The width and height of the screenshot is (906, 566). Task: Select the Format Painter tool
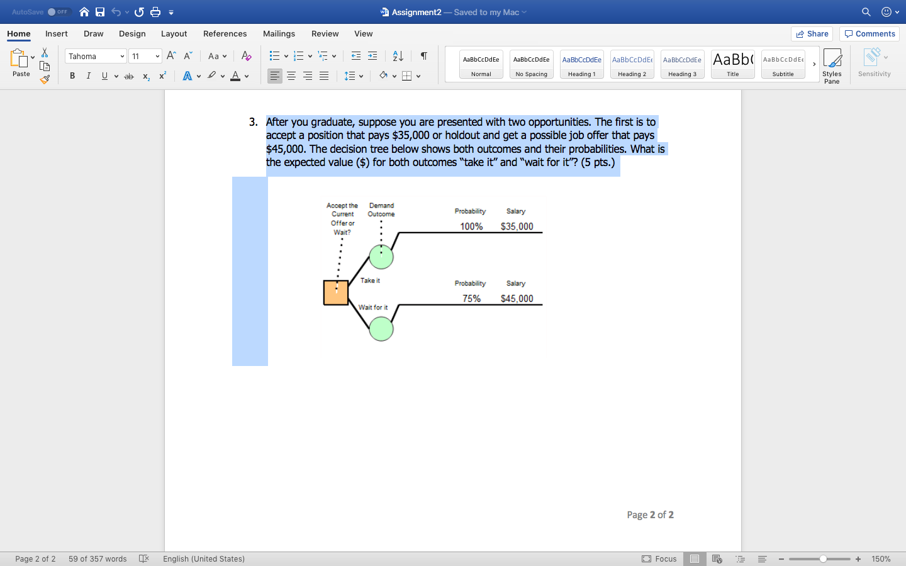tap(44, 79)
